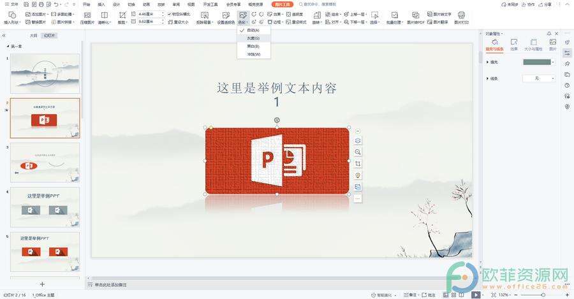Switch to Size and Properties tab
This screenshot has width=574, height=299.
pos(533,44)
